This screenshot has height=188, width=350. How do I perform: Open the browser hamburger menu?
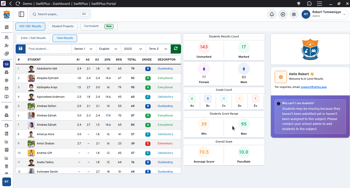coord(319,4)
